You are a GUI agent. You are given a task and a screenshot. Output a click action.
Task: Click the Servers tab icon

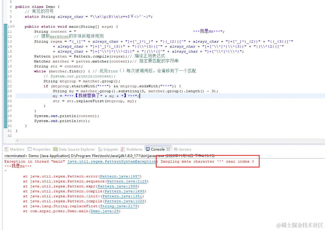[x=176, y=149]
